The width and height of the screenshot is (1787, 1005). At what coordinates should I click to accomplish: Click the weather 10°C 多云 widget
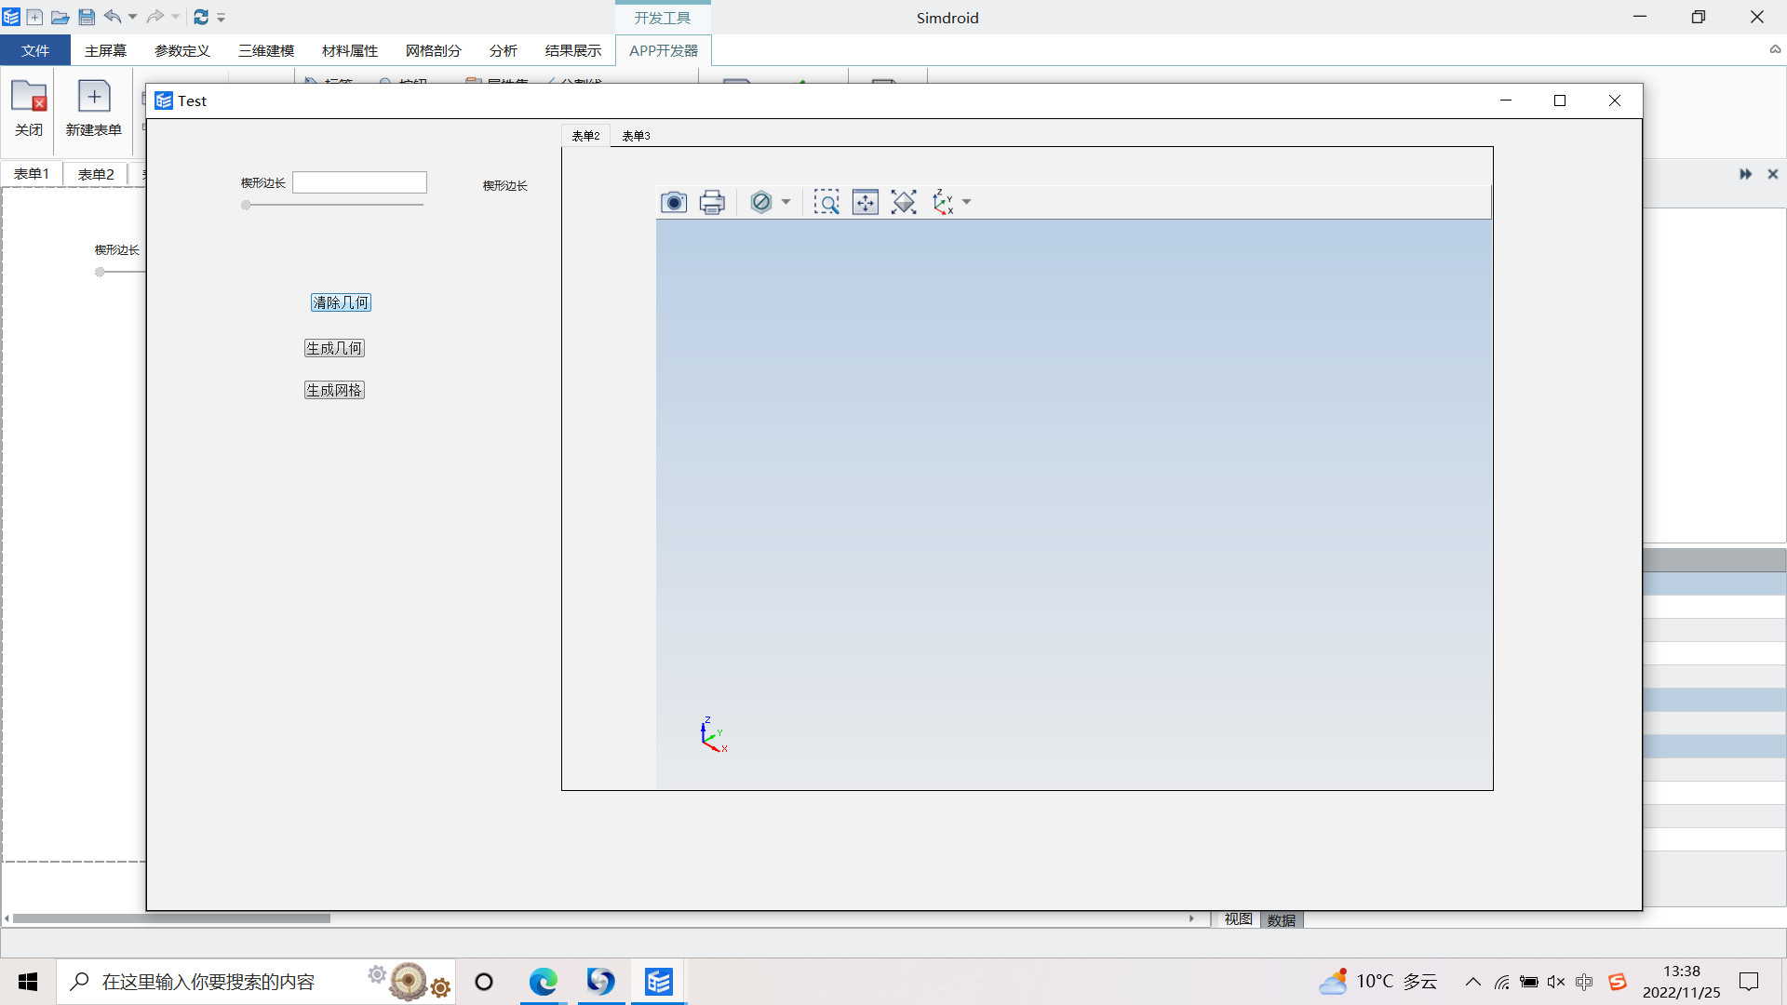(1378, 982)
